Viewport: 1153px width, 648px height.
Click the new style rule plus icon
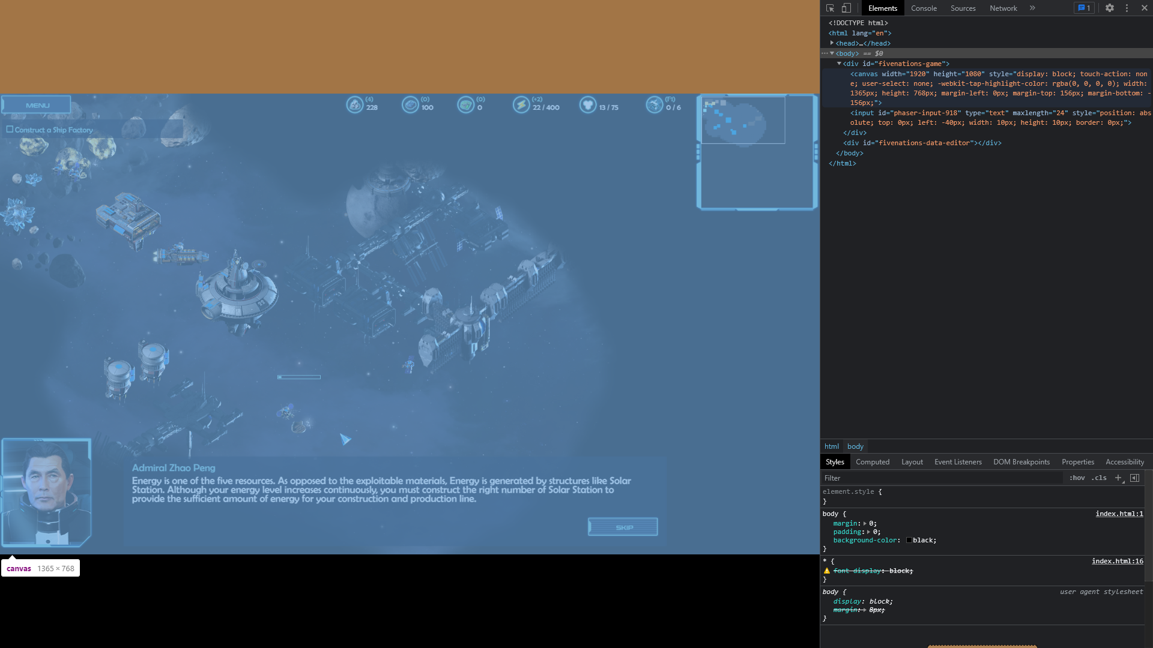[1118, 478]
